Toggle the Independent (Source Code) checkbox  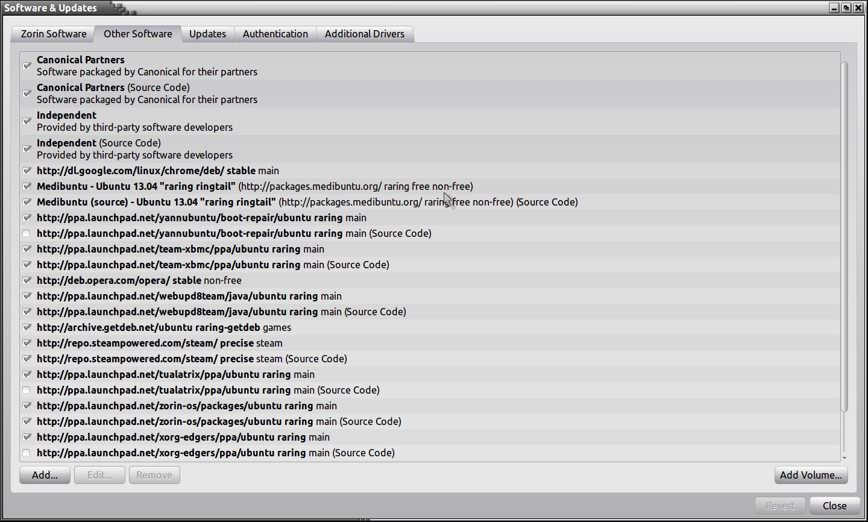(x=27, y=148)
